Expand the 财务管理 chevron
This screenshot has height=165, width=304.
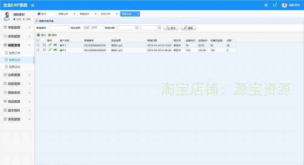tap(30, 84)
